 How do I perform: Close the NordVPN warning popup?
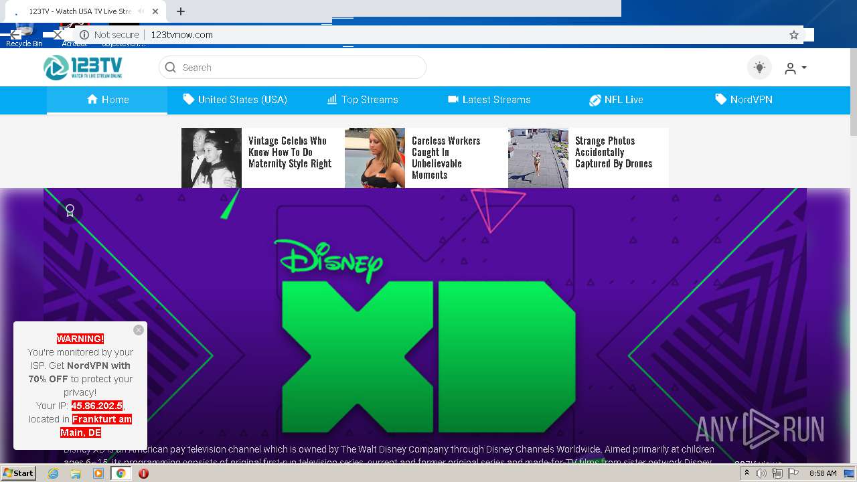pos(139,330)
